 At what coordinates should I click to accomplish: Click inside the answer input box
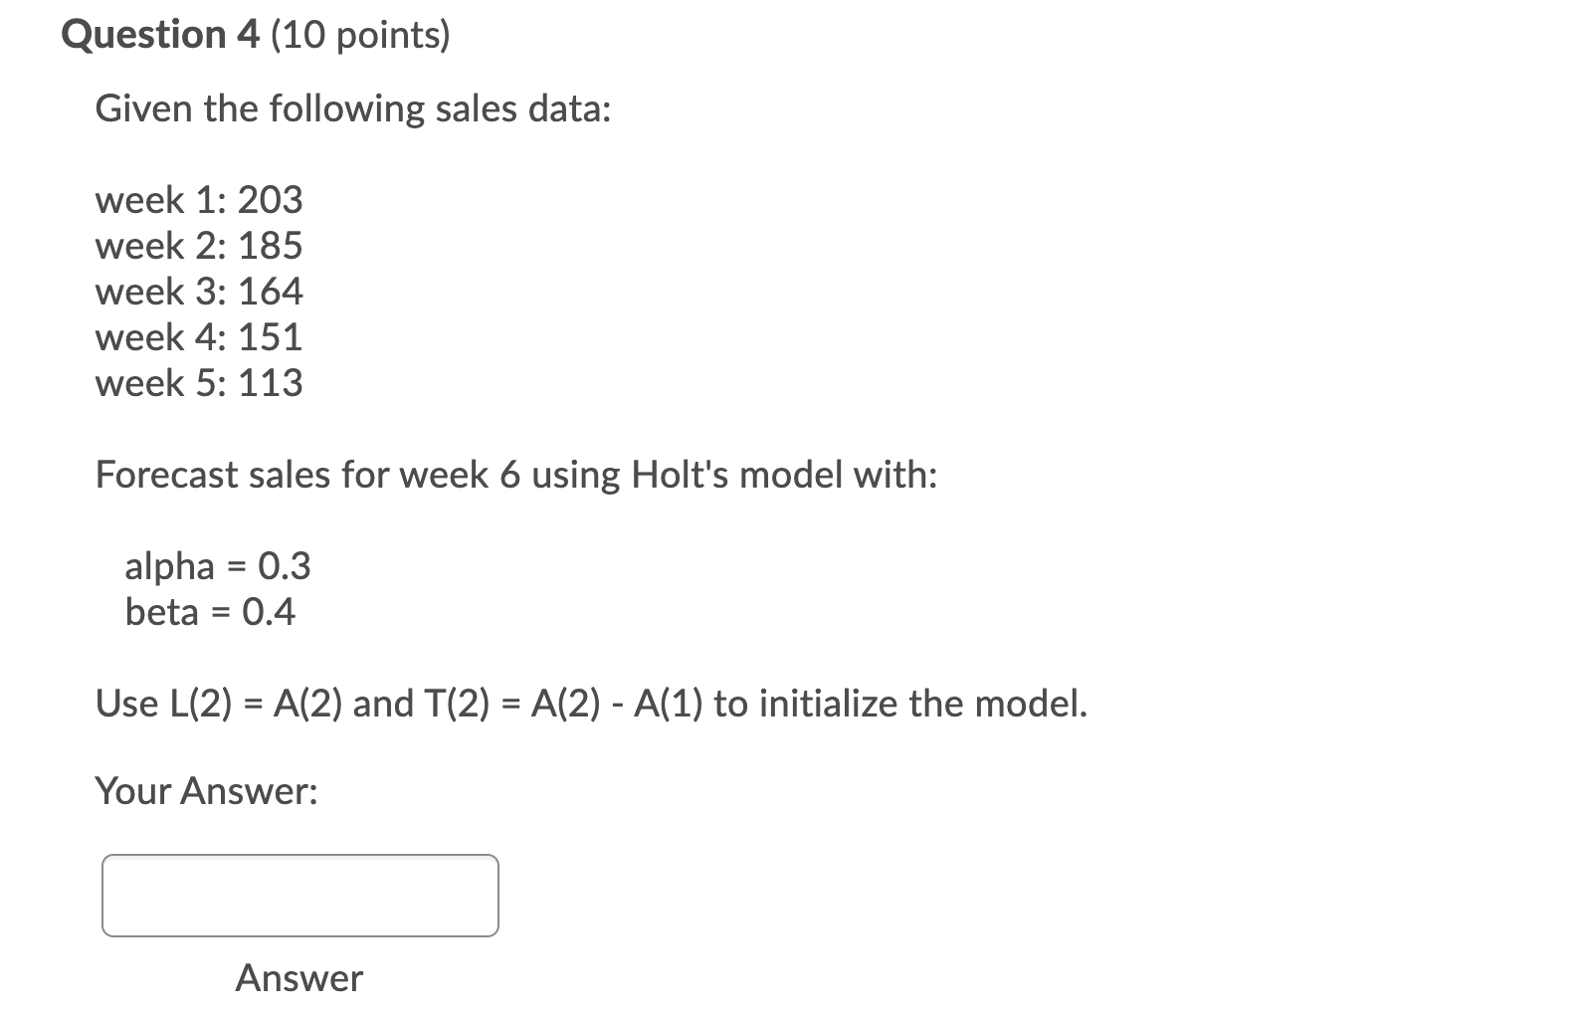tap(298, 895)
